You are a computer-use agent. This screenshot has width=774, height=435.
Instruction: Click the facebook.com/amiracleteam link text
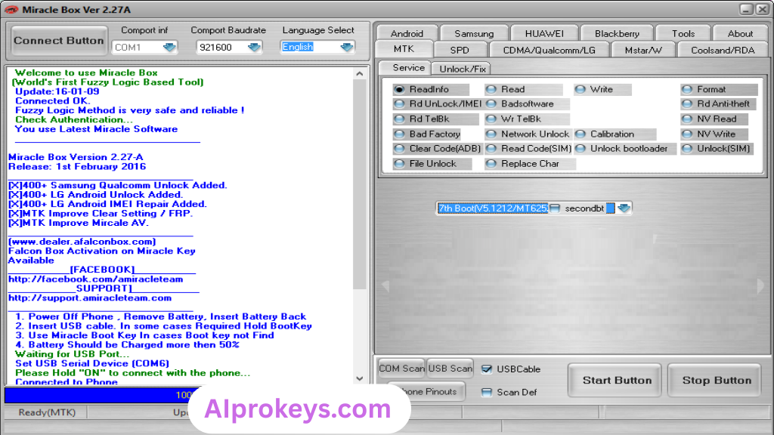tap(96, 279)
